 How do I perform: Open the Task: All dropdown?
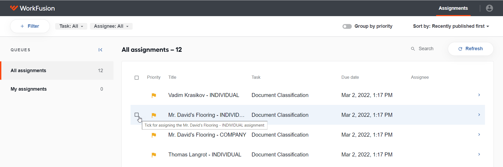pos(71,26)
